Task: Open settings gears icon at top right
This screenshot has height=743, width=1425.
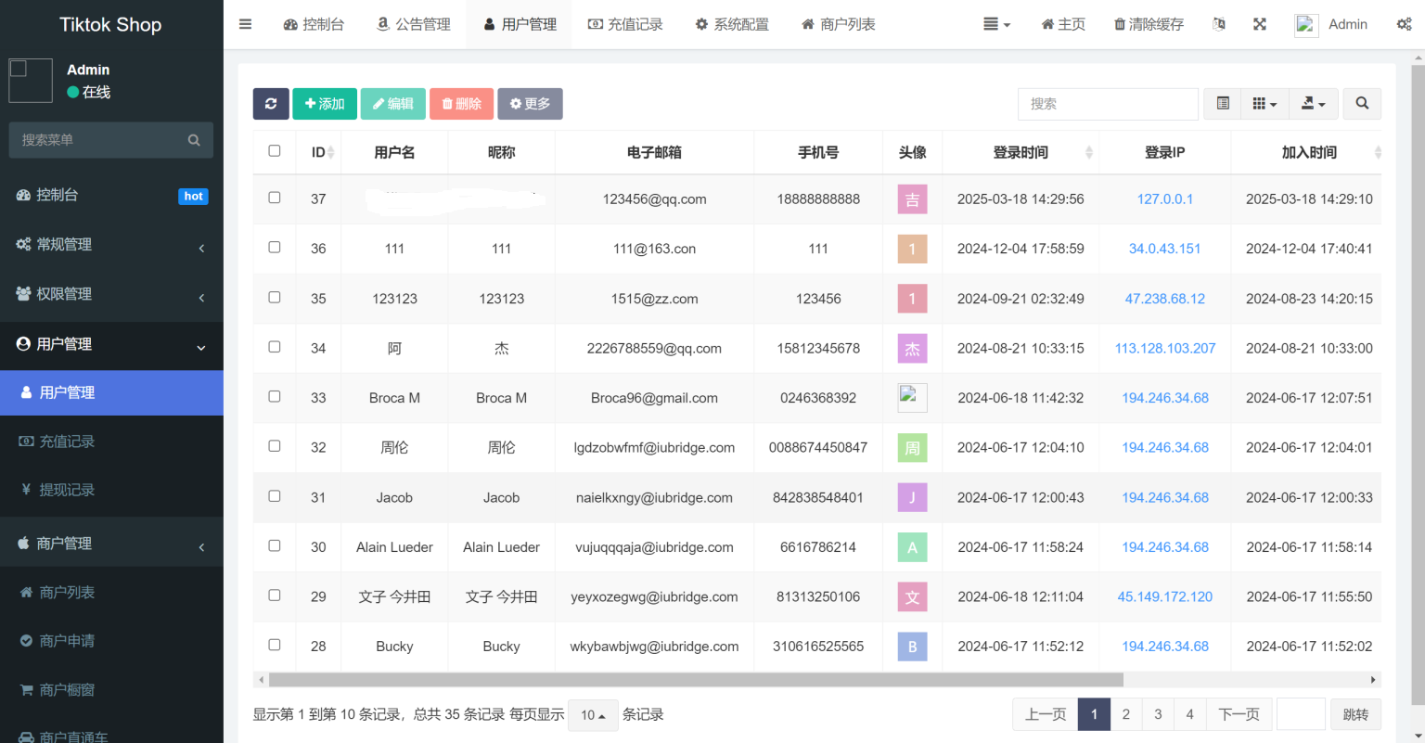Action: (1404, 24)
